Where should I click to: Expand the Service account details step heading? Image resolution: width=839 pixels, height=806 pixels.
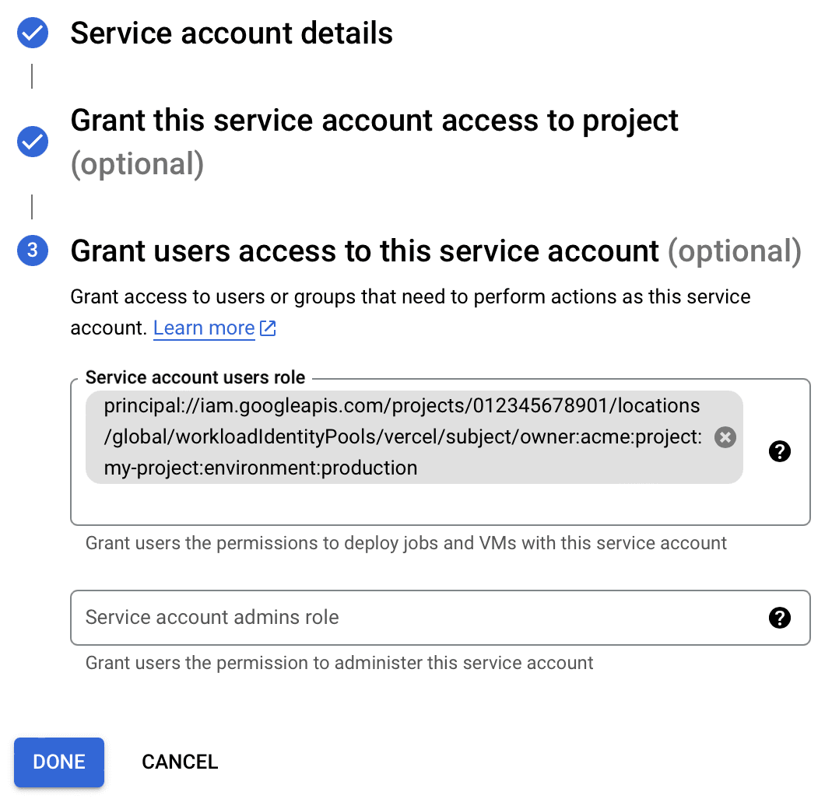pyautogui.click(x=231, y=33)
